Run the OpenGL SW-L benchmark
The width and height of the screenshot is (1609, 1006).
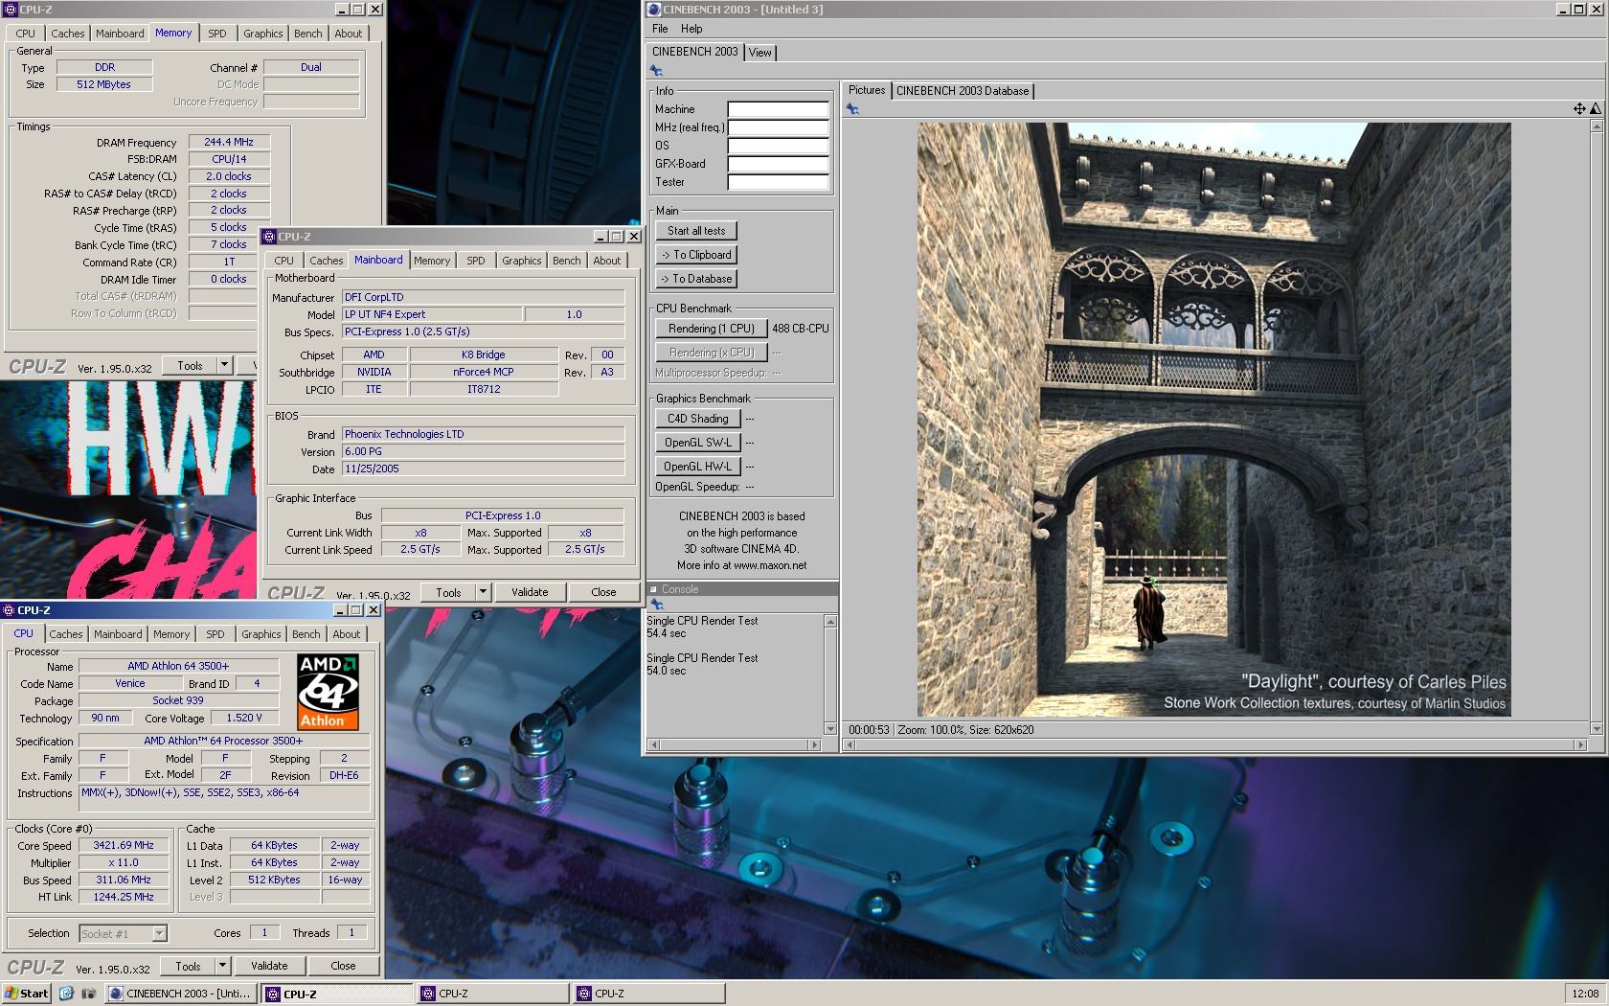click(x=697, y=443)
